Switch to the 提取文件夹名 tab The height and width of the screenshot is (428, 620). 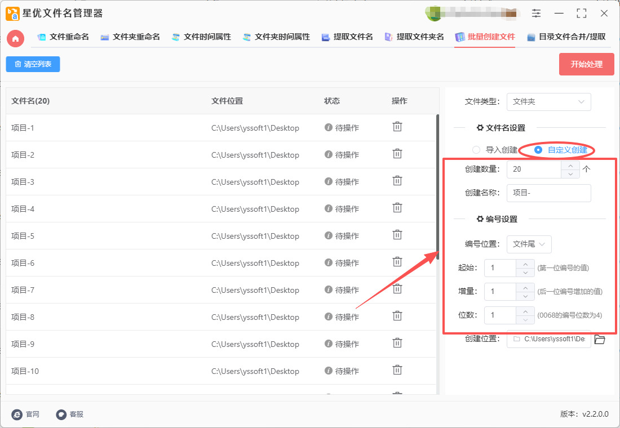414,37
